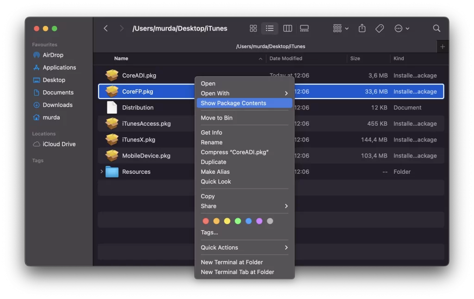Sort by the Size column header

pos(355,59)
